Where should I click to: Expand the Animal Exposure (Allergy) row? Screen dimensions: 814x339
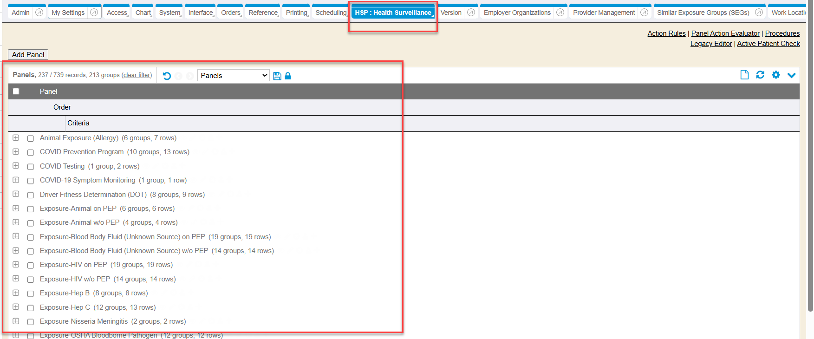point(16,138)
